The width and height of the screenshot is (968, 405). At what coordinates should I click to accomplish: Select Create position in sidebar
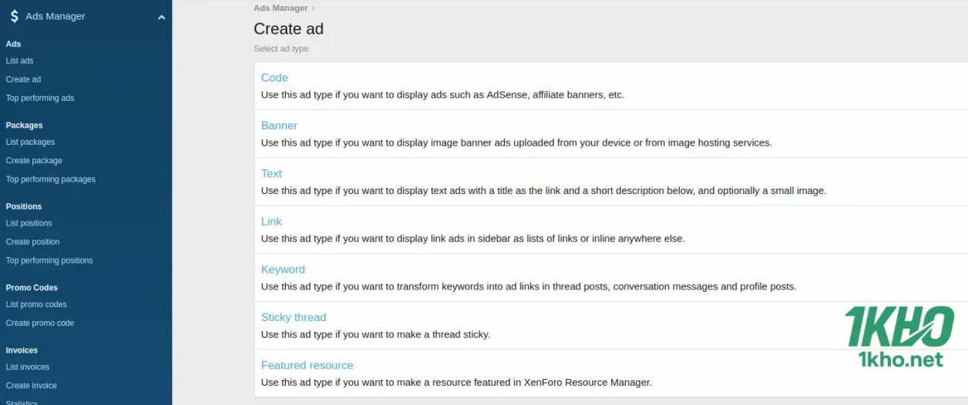[32, 242]
